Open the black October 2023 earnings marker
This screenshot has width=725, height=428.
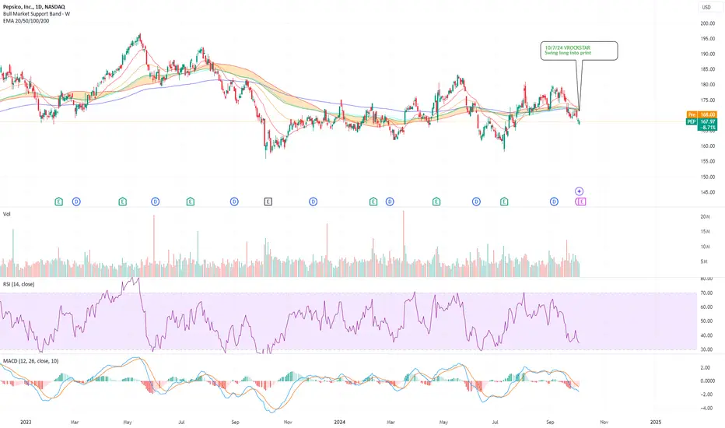coord(268,202)
